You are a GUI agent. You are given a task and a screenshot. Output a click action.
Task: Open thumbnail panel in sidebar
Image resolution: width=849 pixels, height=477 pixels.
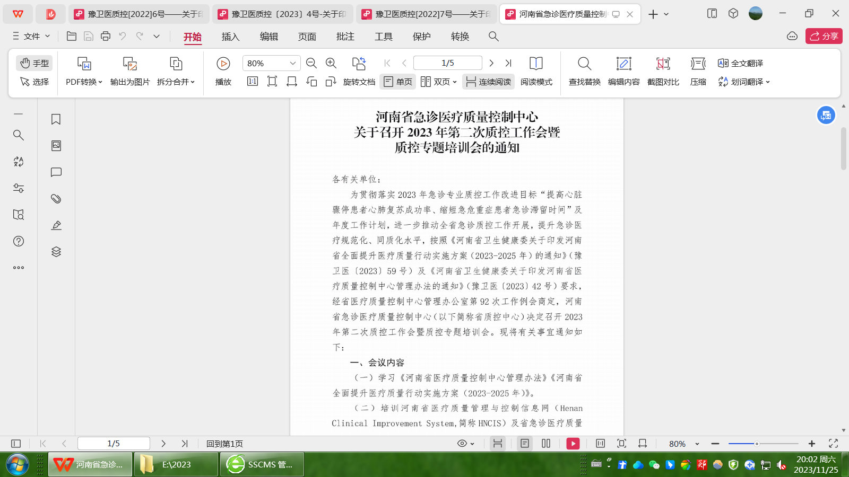pos(56,146)
